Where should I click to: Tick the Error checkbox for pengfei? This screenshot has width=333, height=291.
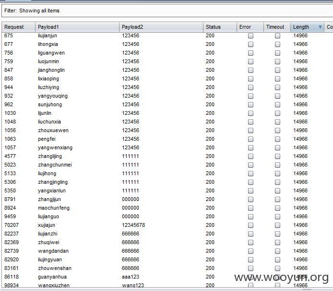point(250,139)
